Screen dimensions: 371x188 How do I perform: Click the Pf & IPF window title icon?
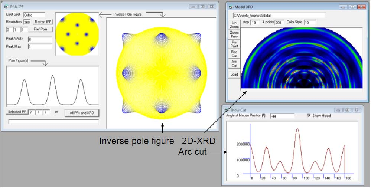click(x=6, y=7)
